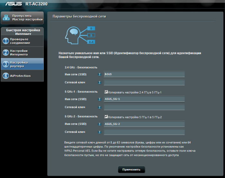Open Проверьте соединение step
Image resolution: width=225 pixels, height=178 pixels.
coord(22,41)
